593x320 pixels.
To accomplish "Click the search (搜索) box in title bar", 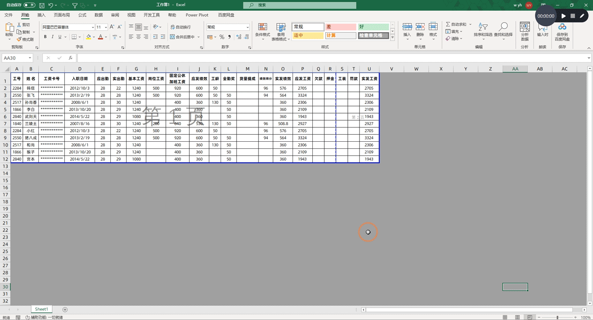I will [300, 5].
